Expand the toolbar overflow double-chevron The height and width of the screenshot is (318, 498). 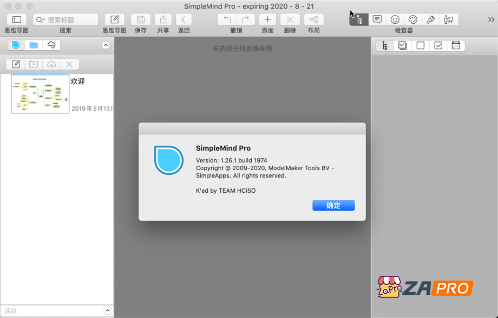point(491,20)
